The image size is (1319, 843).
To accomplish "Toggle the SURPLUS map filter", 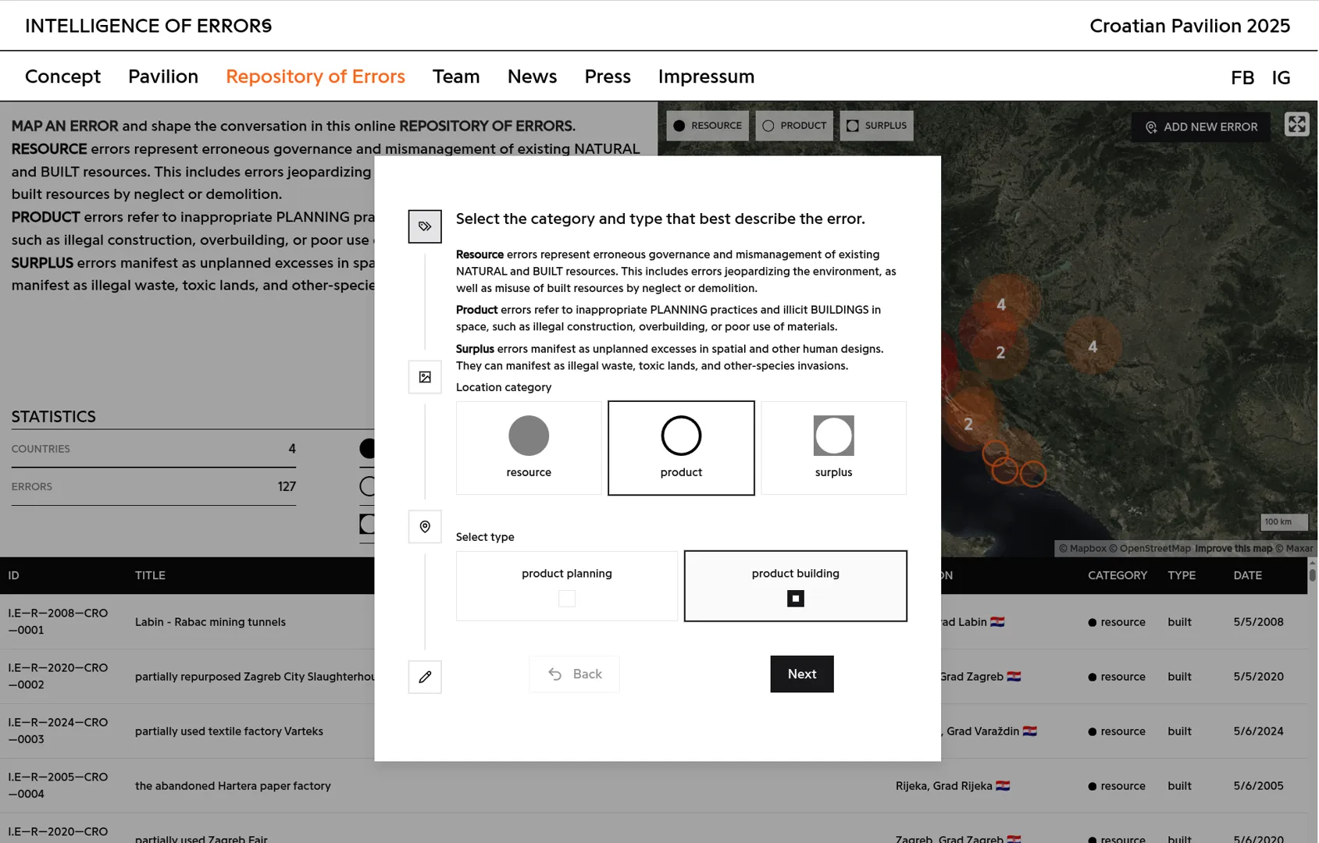I will click(x=876, y=126).
